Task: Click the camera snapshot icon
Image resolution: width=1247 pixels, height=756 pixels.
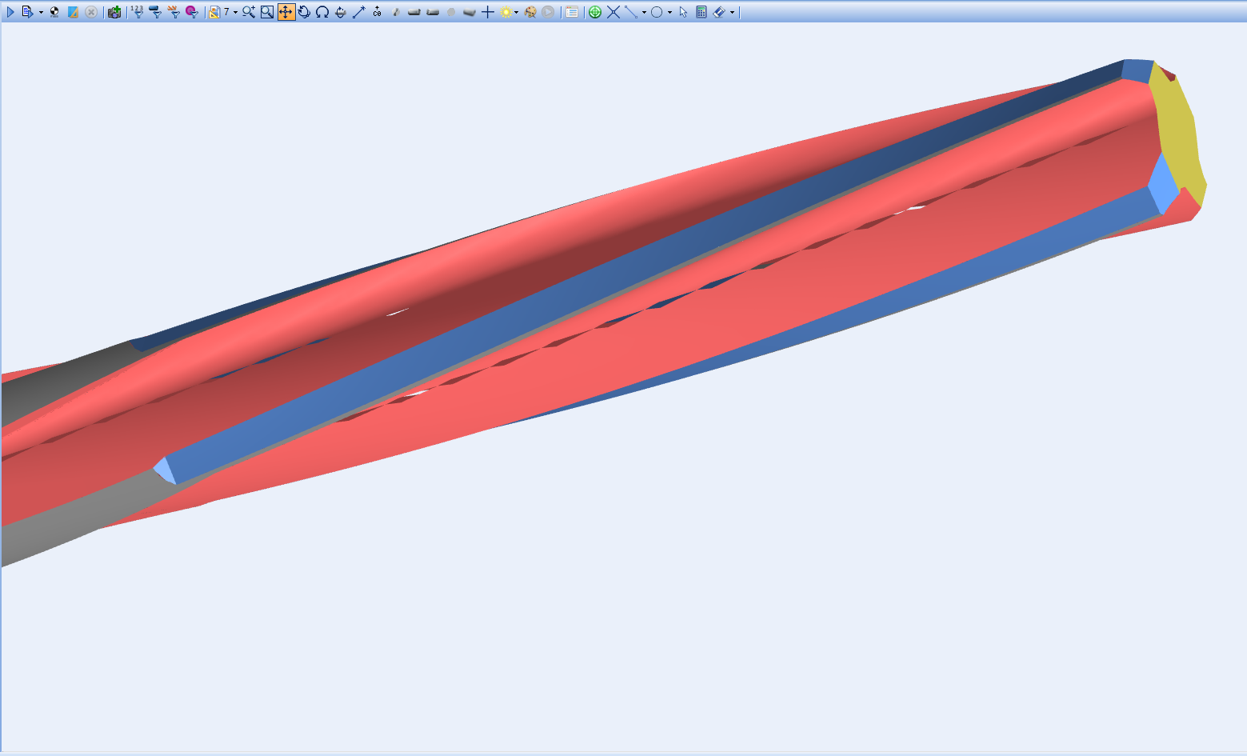Action: coord(114,12)
